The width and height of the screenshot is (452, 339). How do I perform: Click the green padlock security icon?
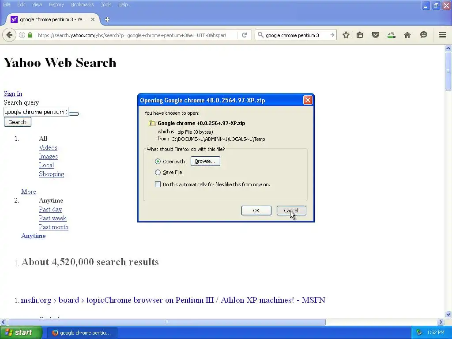click(30, 35)
